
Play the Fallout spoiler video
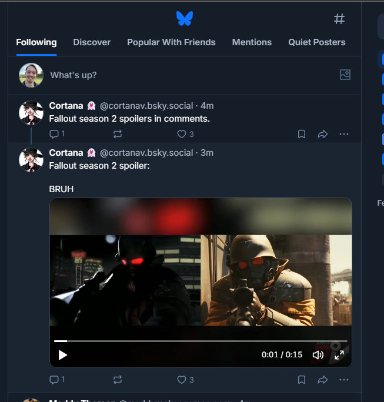point(63,354)
